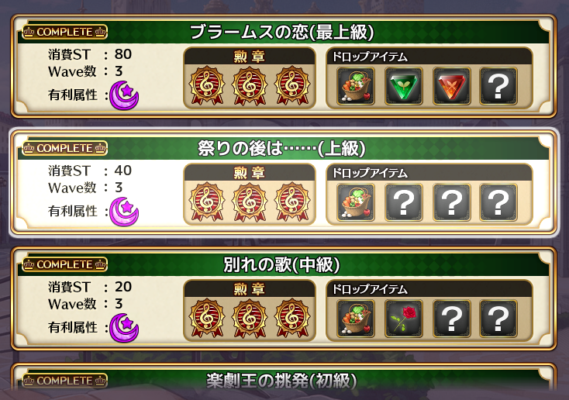Open the 楽劇王の挑発(初級) quest
Screen dimensions: 569x400
(281, 381)
